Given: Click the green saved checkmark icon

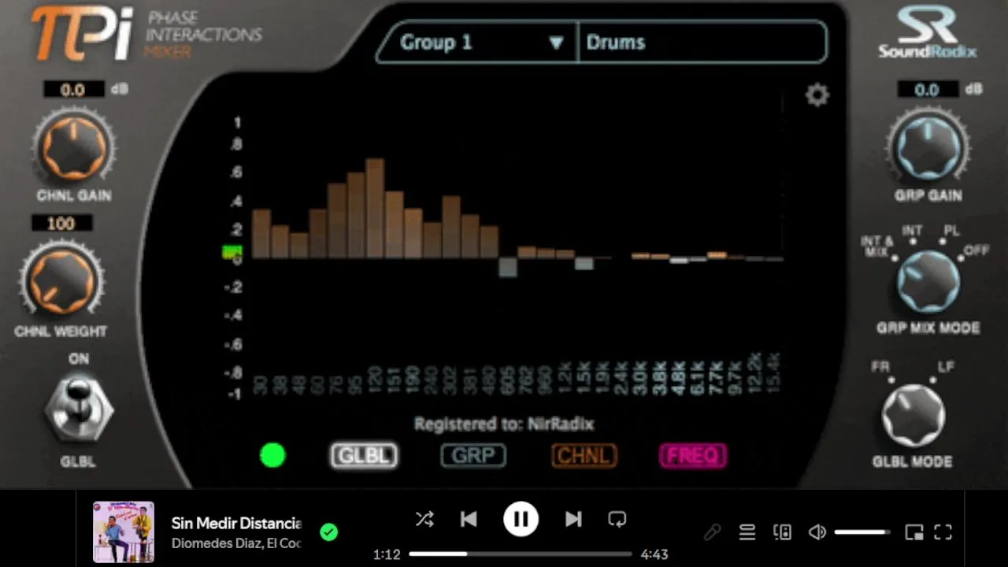Looking at the screenshot, I should [x=329, y=532].
